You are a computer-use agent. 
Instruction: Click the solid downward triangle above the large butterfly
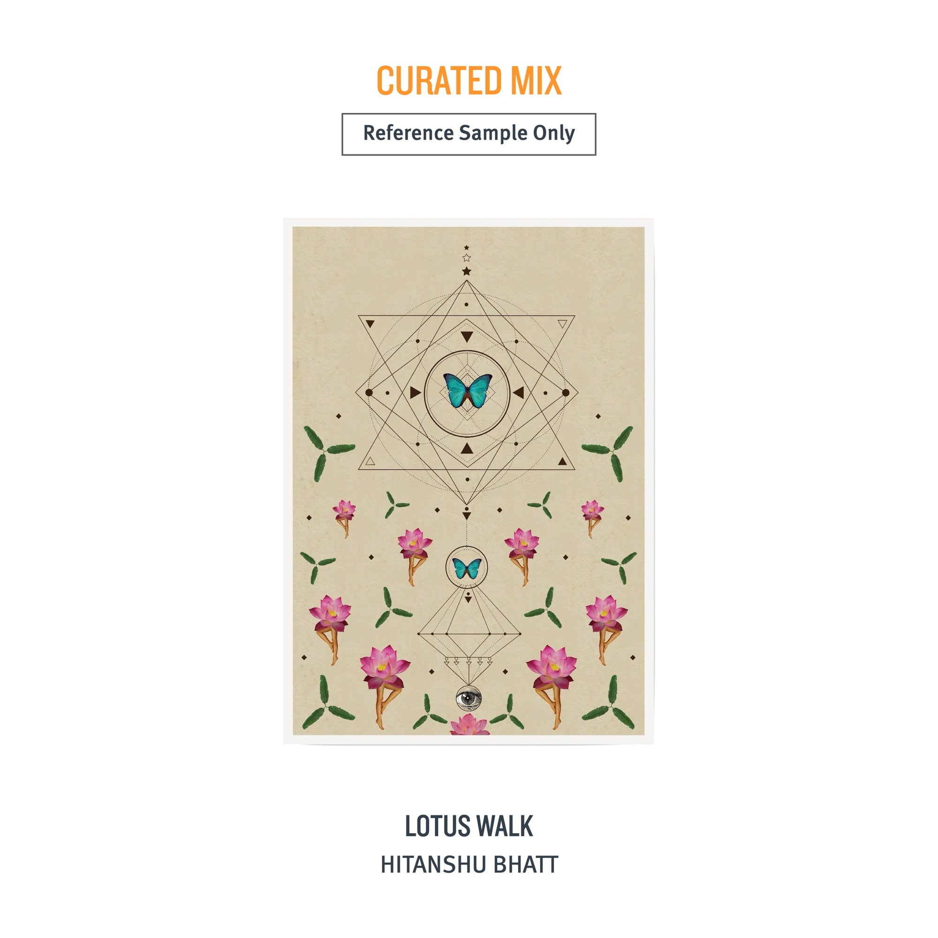467,336
